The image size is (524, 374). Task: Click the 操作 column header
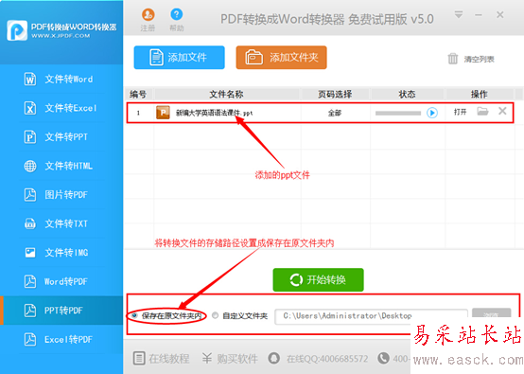tap(479, 95)
